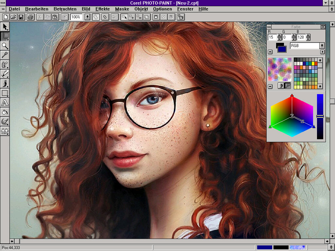Select the clone tool

(5, 131)
